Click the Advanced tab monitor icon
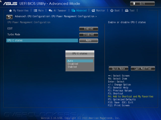The width and height of the screenshot is (161, 120). pos(73,10)
